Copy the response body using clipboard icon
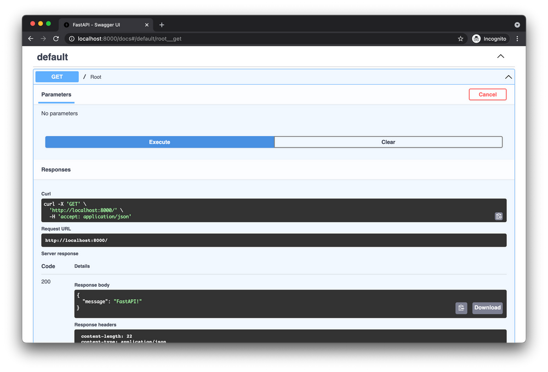Screen dimensions: 548x372 coord(461,308)
